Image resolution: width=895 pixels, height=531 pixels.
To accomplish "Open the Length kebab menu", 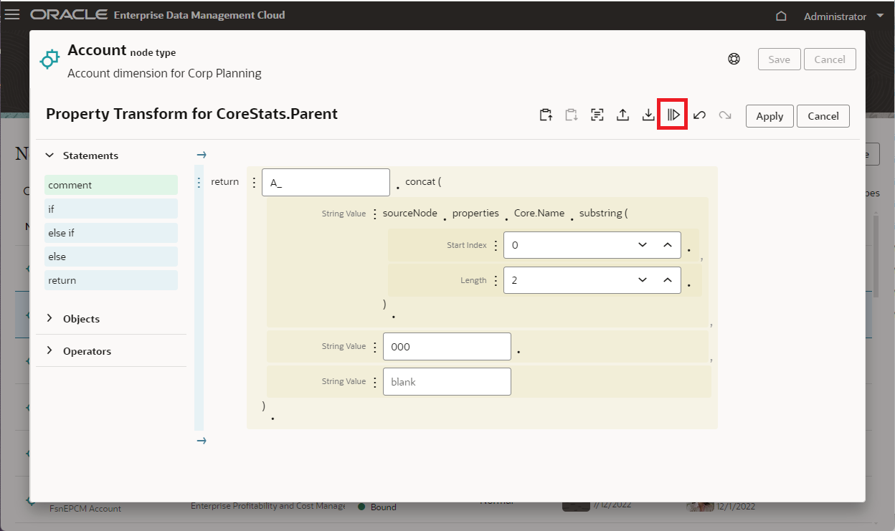I will click(495, 280).
